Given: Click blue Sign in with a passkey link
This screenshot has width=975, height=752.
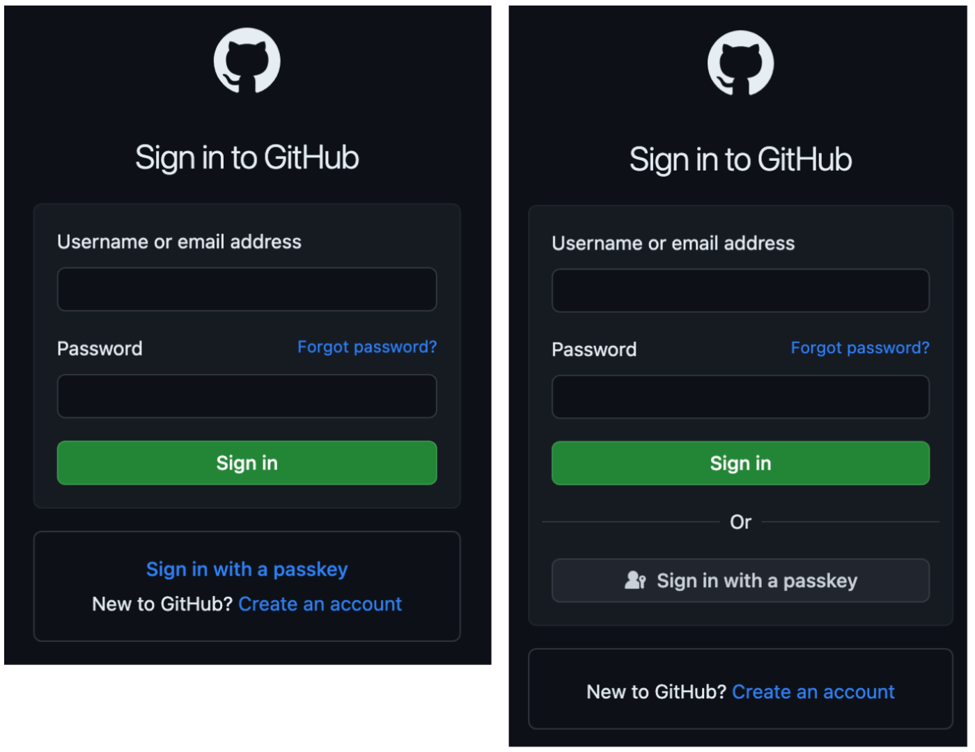Looking at the screenshot, I should [247, 570].
